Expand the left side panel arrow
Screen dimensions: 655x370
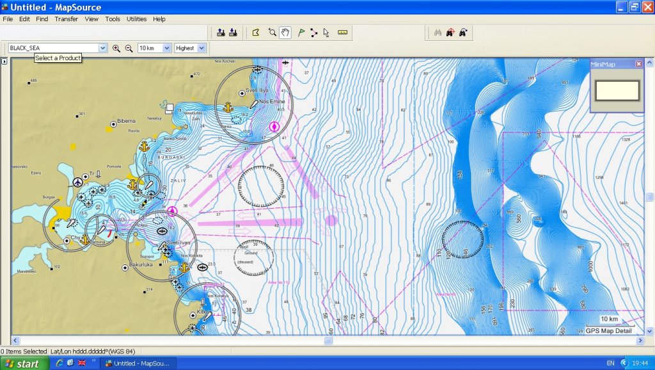[x=4, y=61]
